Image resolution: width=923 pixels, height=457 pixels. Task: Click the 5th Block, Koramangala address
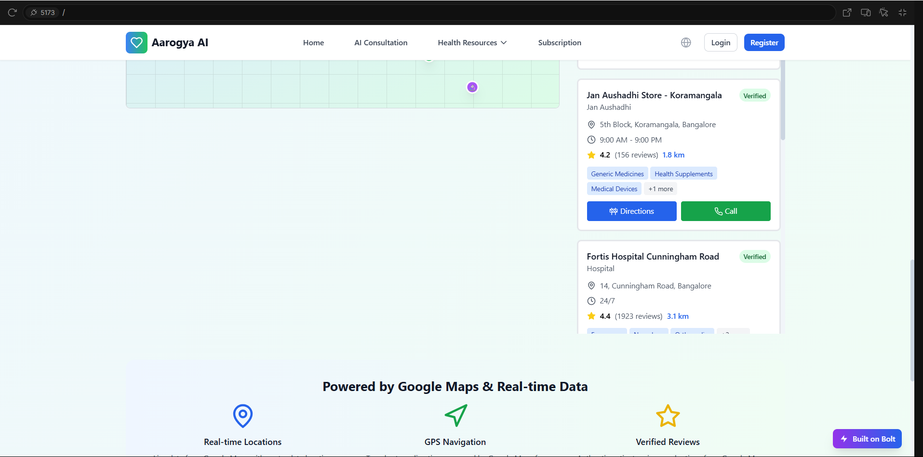point(657,125)
